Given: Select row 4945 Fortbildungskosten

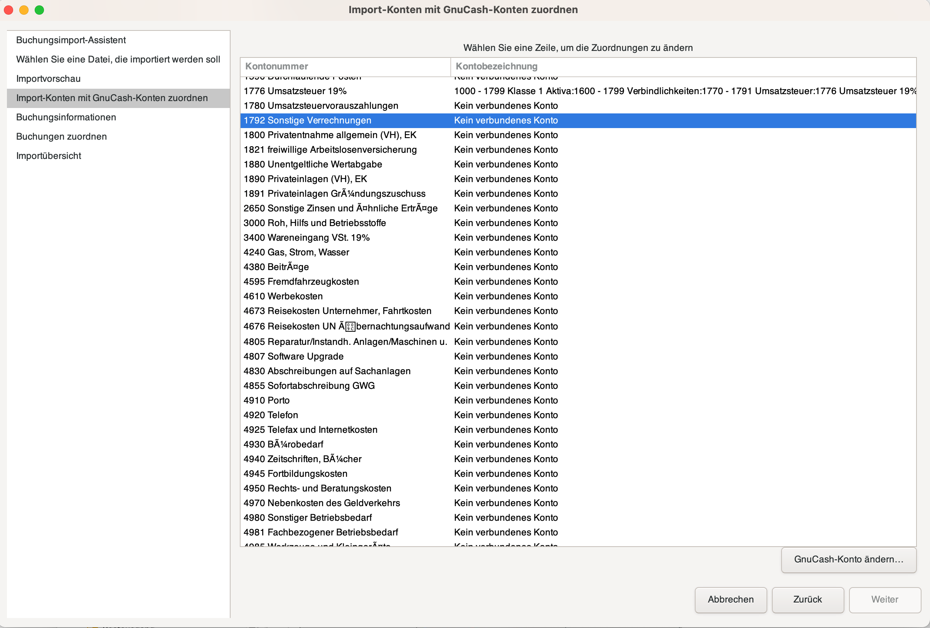Looking at the screenshot, I should (578, 474).
